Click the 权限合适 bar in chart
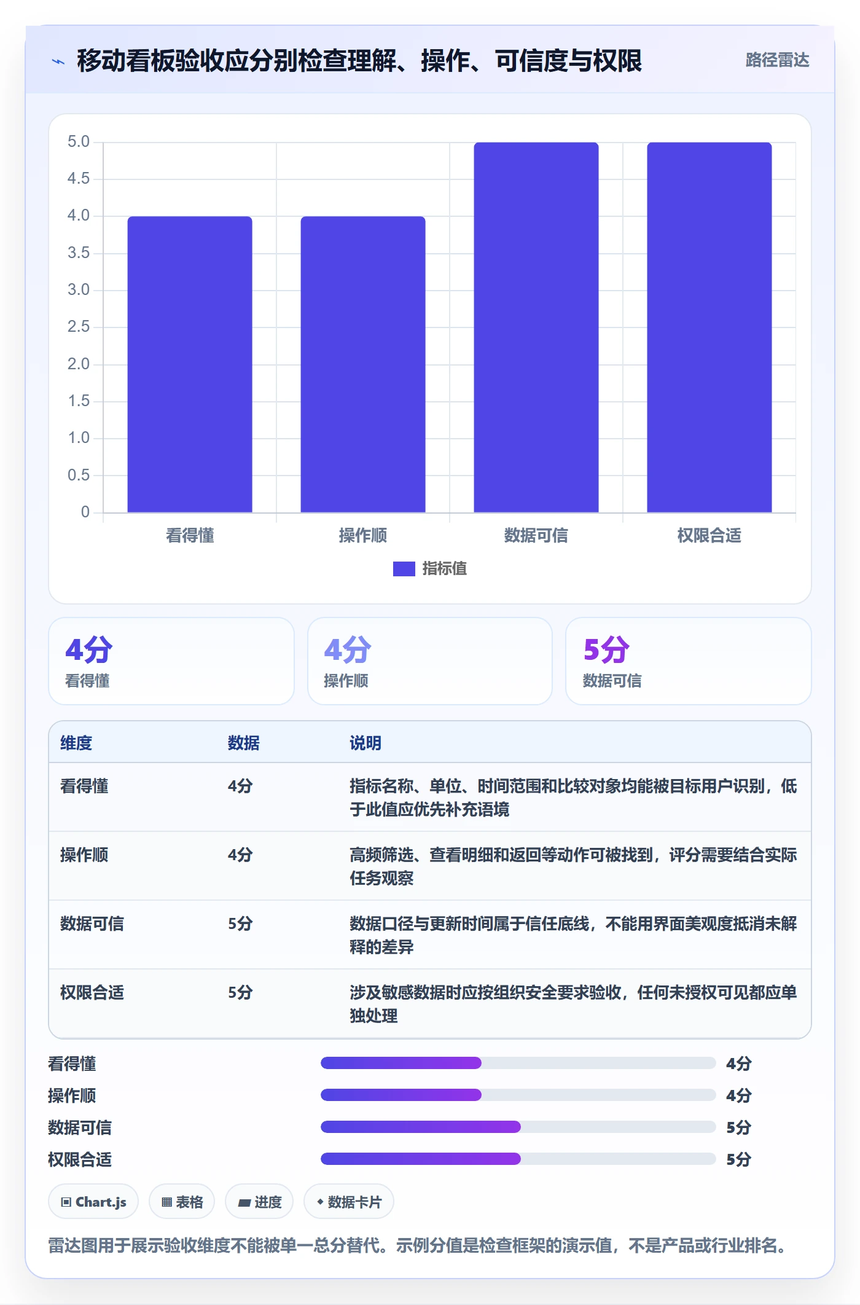This screenshot has width=860, height=1305. point(709,327)
